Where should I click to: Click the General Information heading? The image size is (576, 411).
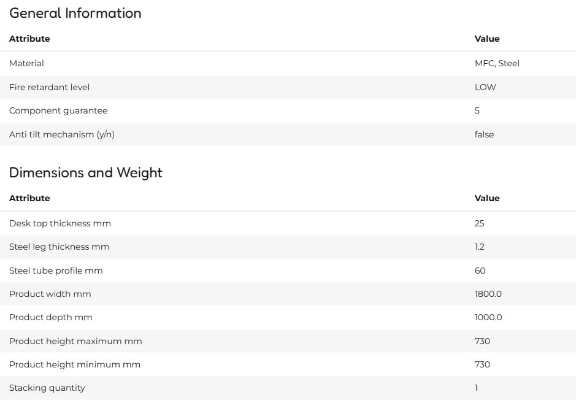pos(75,13)
